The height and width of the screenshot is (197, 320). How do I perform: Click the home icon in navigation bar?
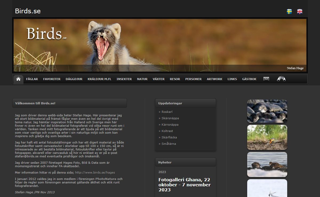tap(18, 79)
